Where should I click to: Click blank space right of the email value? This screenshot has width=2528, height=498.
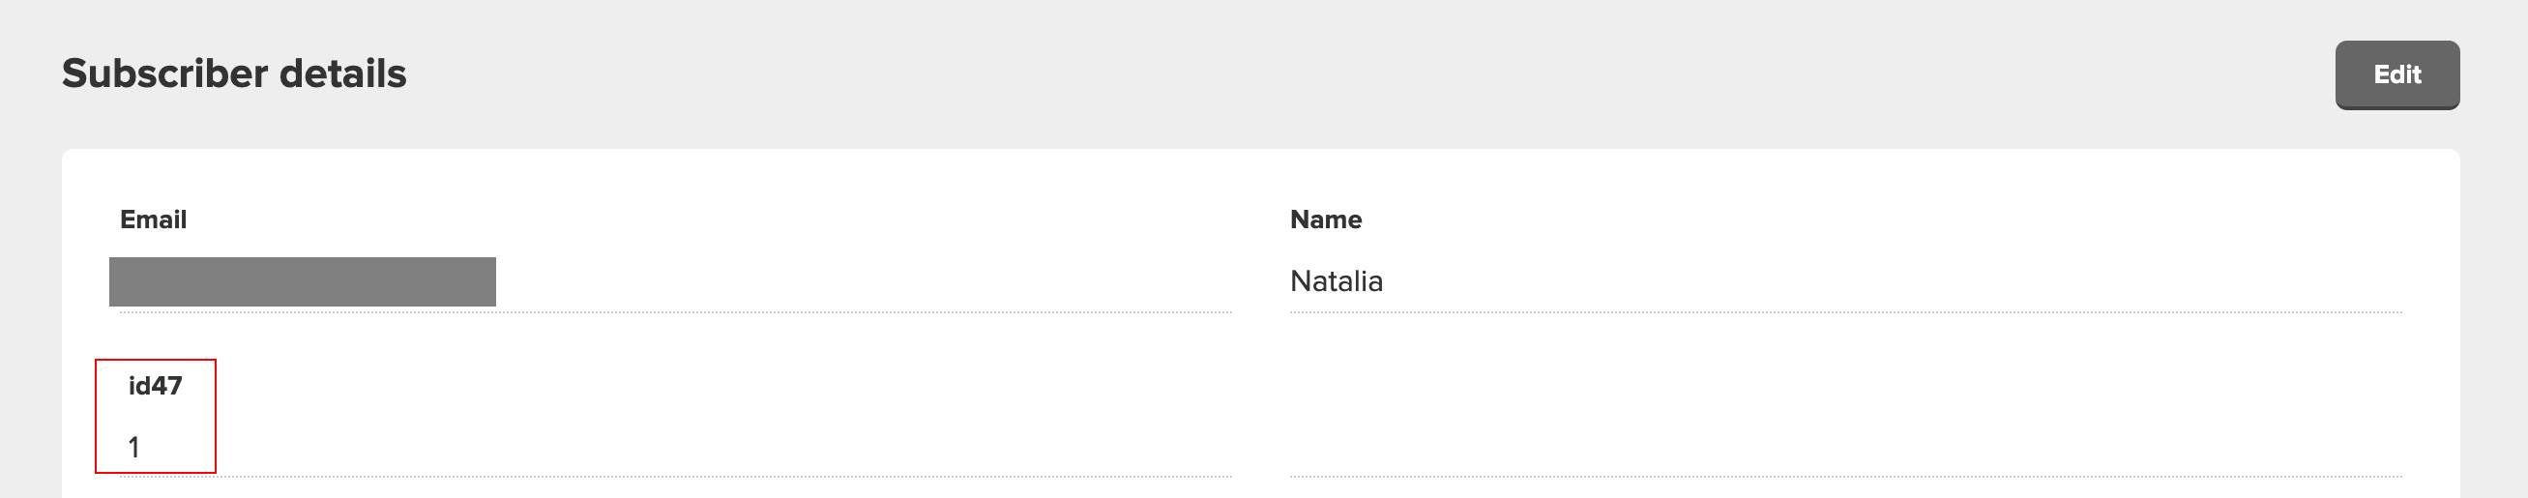[864, 281]
